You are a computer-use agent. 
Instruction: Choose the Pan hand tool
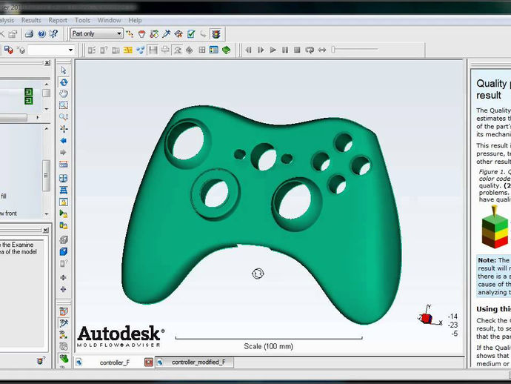64,93
